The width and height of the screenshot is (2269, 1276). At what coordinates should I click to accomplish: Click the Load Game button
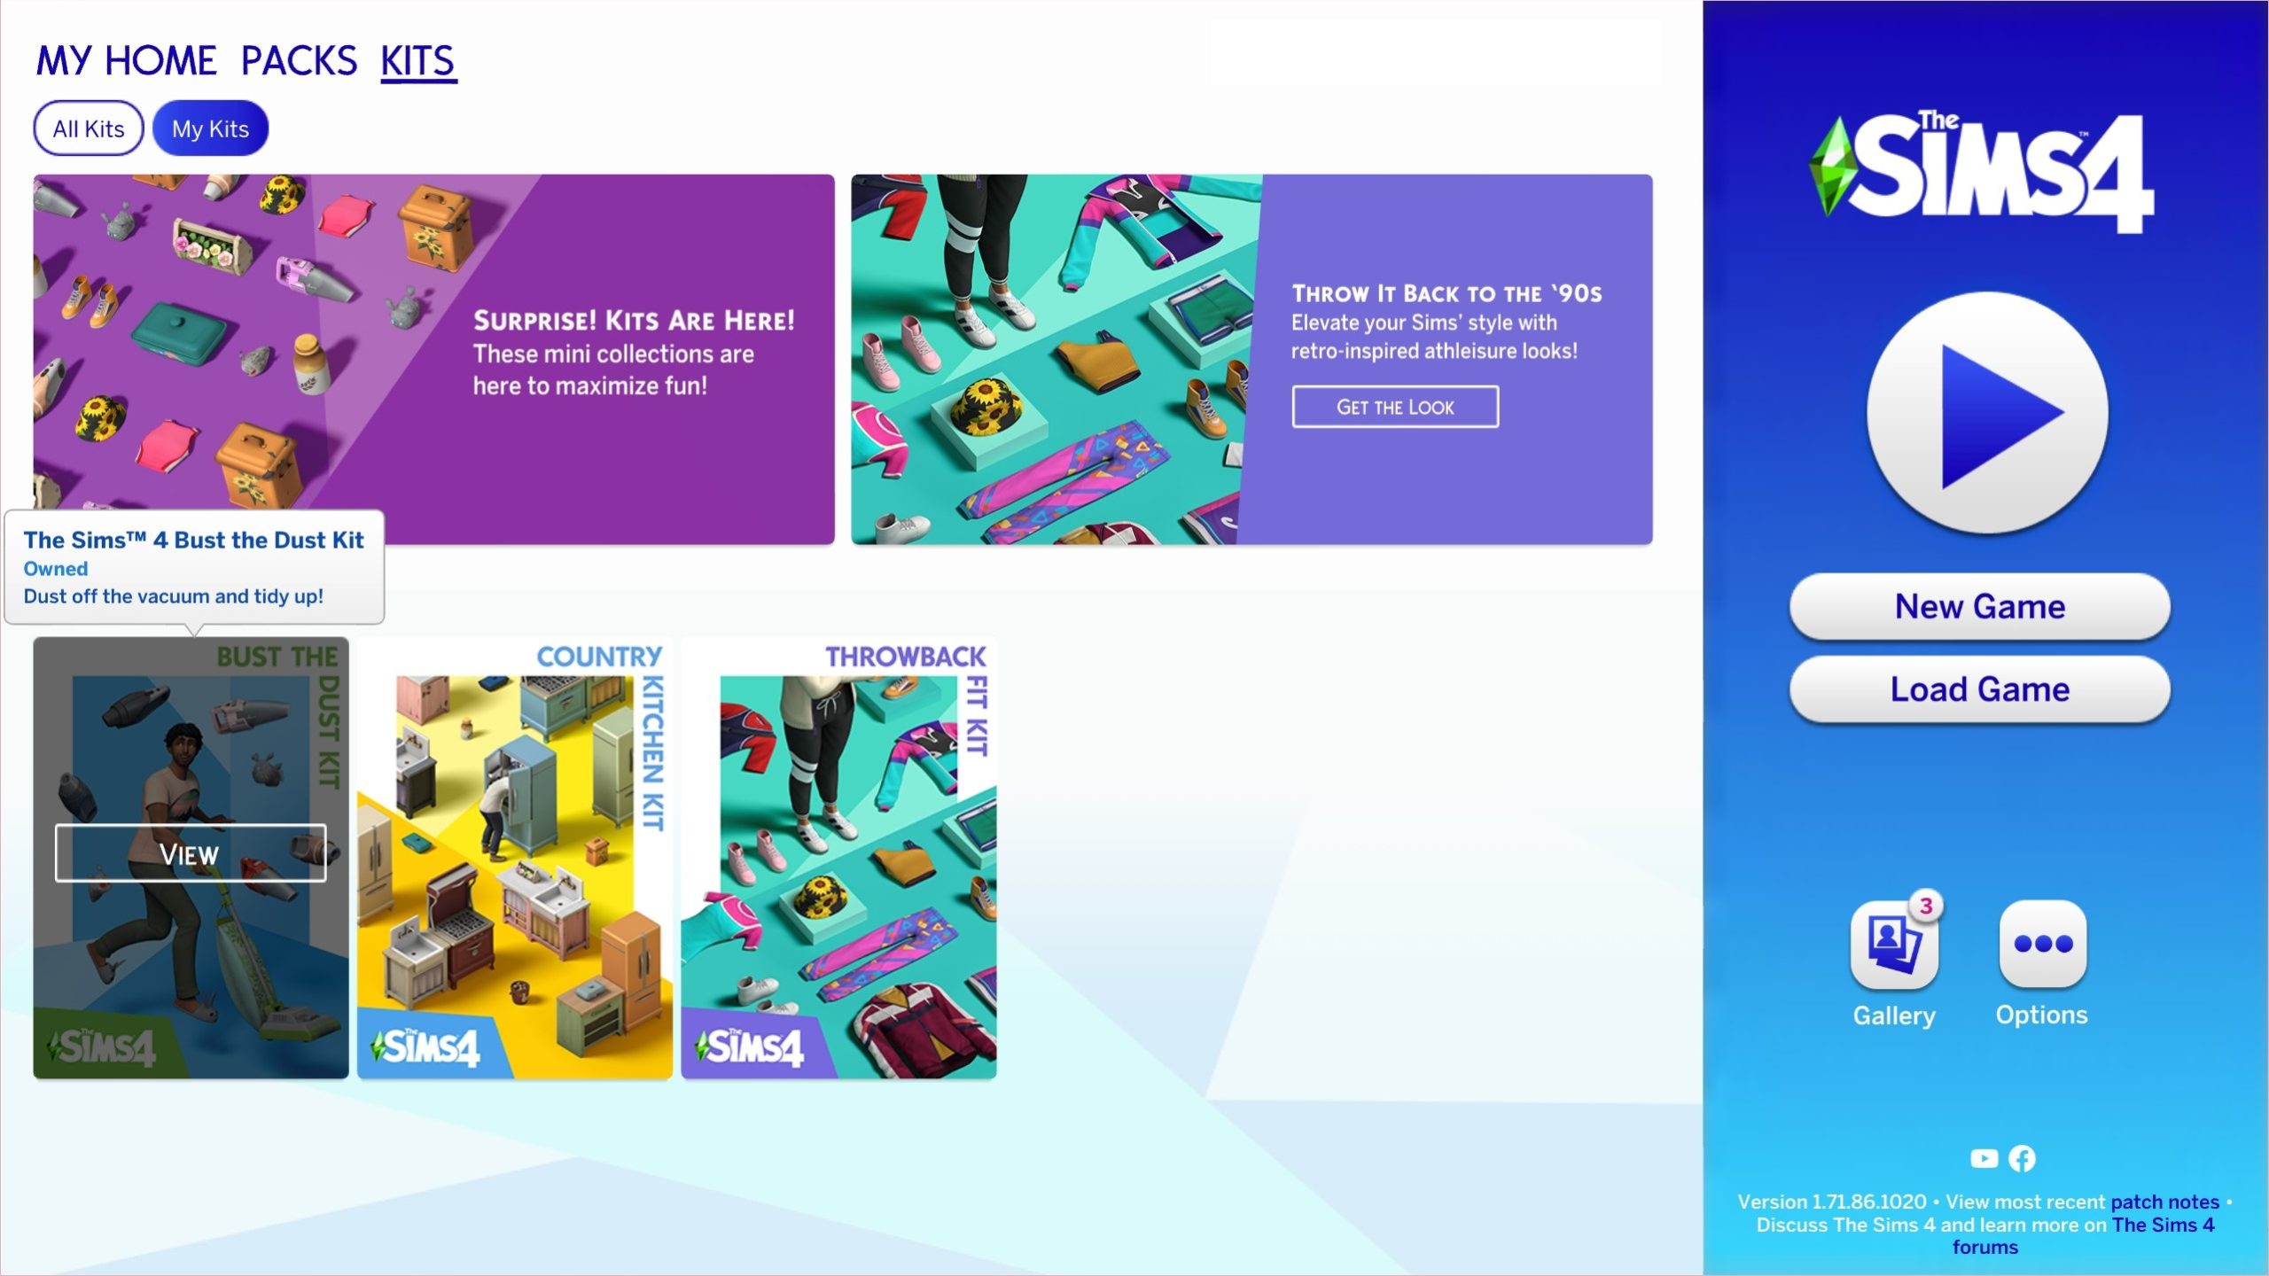point(1979,689)
